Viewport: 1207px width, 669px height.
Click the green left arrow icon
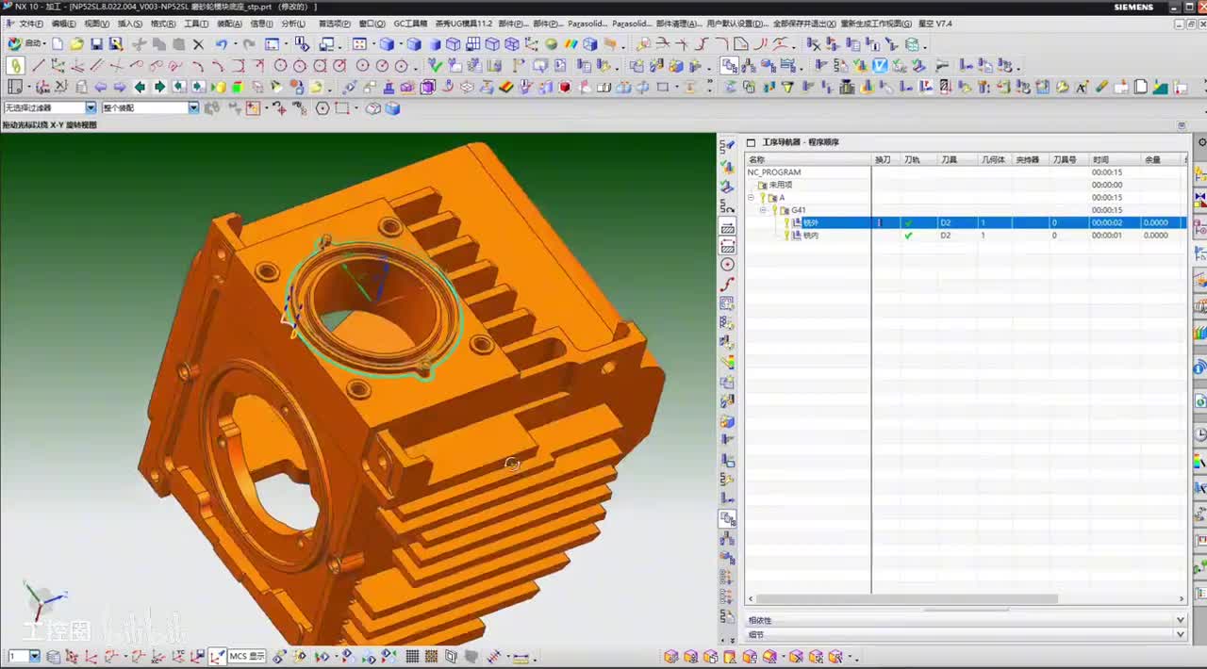140,87
